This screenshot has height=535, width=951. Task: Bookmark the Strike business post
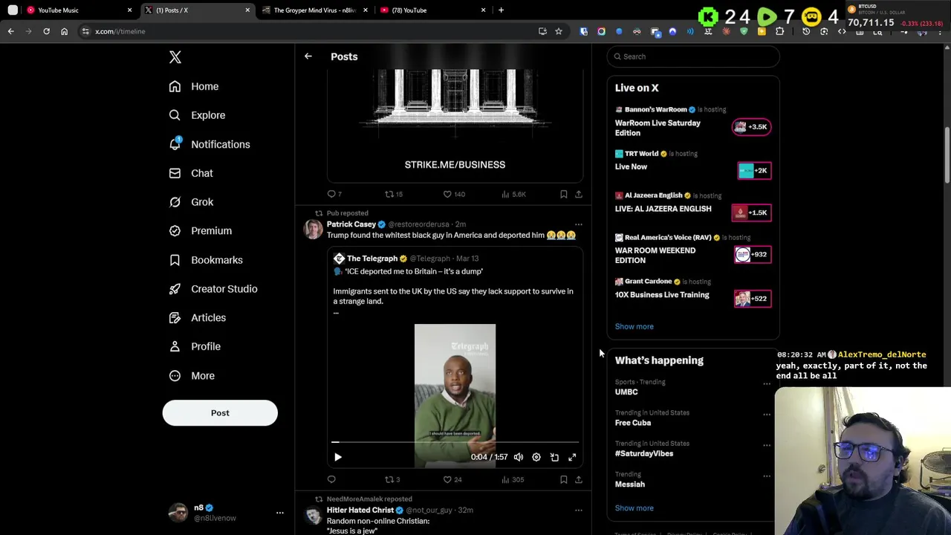point(564,194)
